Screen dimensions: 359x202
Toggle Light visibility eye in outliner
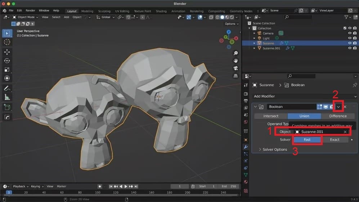(x=350, y=38)
